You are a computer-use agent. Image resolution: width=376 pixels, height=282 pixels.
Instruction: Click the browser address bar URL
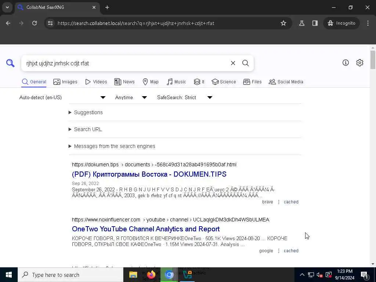pyautogui.click(x=136, y=23)
